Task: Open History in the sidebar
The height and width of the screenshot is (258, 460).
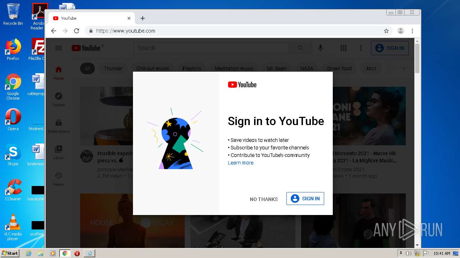Action: (x=59, y=179)
